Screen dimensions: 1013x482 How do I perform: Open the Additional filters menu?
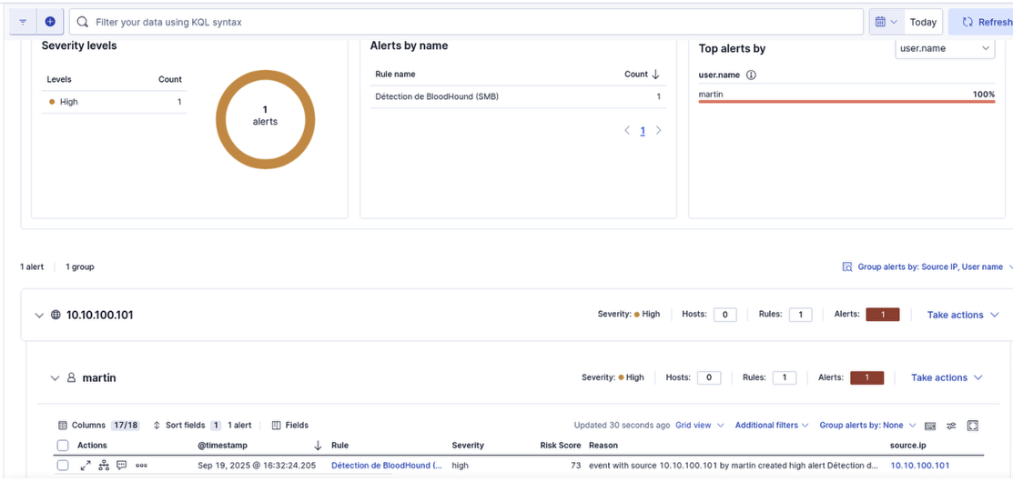[772, 426]
